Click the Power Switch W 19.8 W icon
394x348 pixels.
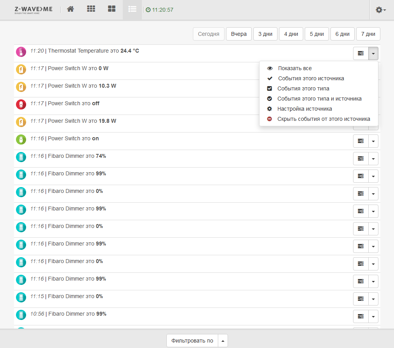[x=21, y=122]
